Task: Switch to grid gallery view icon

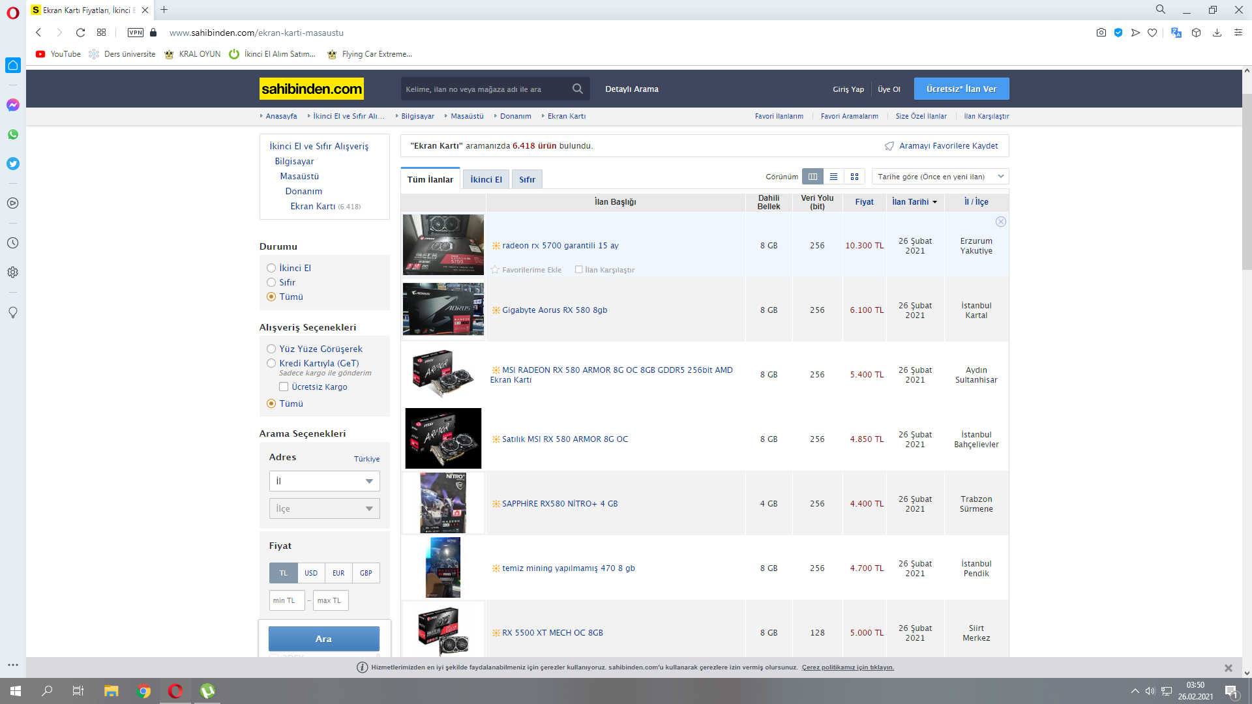Action: [x=854, y=177]
